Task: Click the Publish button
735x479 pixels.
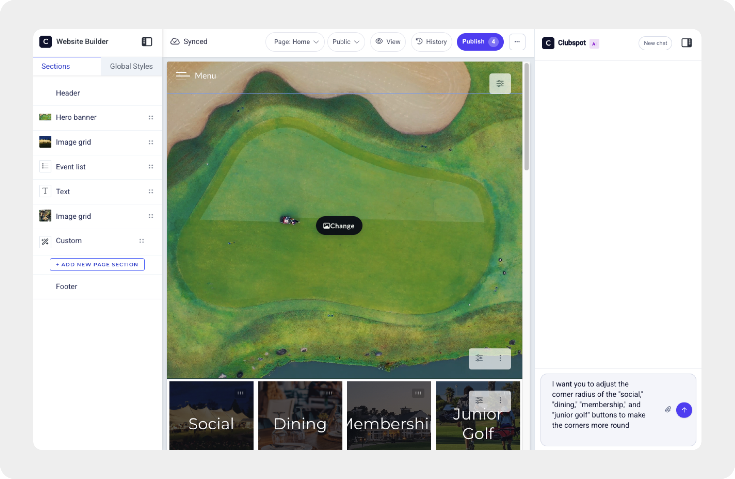Action: [x=480, y=42]
